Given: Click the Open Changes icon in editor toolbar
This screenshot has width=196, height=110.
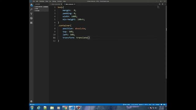Looking at the screenshot, I should (x=160, y=4).
